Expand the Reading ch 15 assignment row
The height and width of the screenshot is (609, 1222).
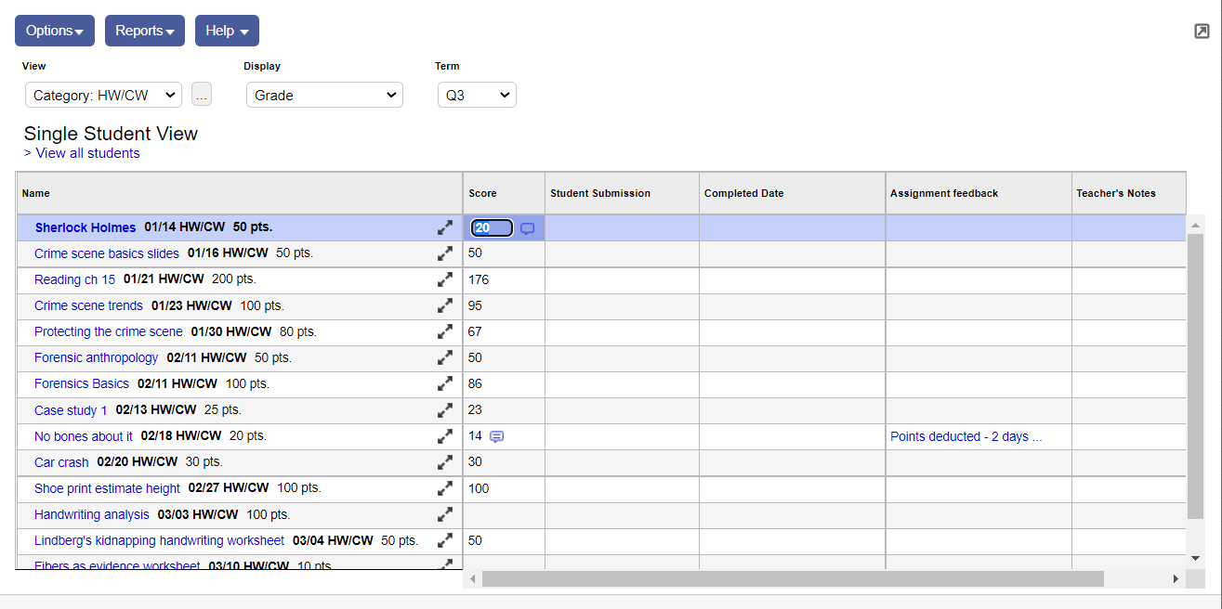[445, 279]
